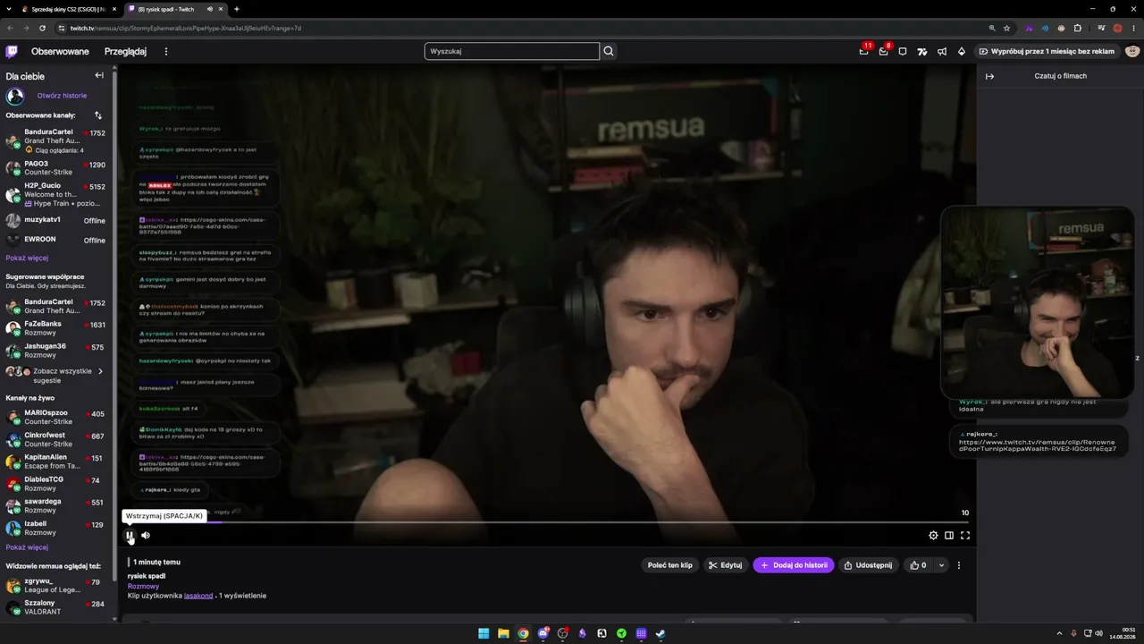1144x644 pixels.
Task: Open a new browser tab
Action: (x=237, y=9)
